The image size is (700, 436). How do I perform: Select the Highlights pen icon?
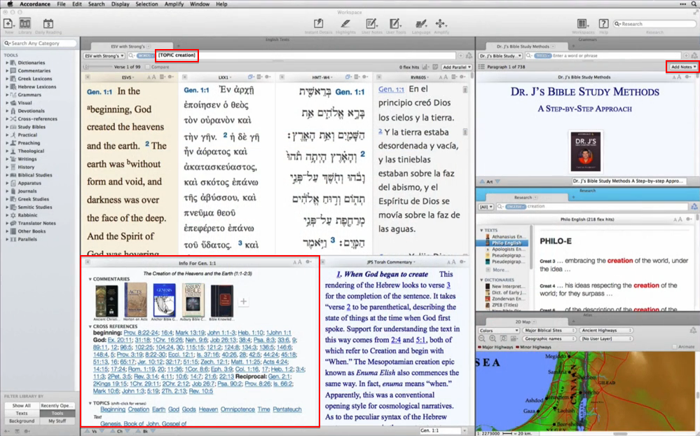[x=345, y=25]
